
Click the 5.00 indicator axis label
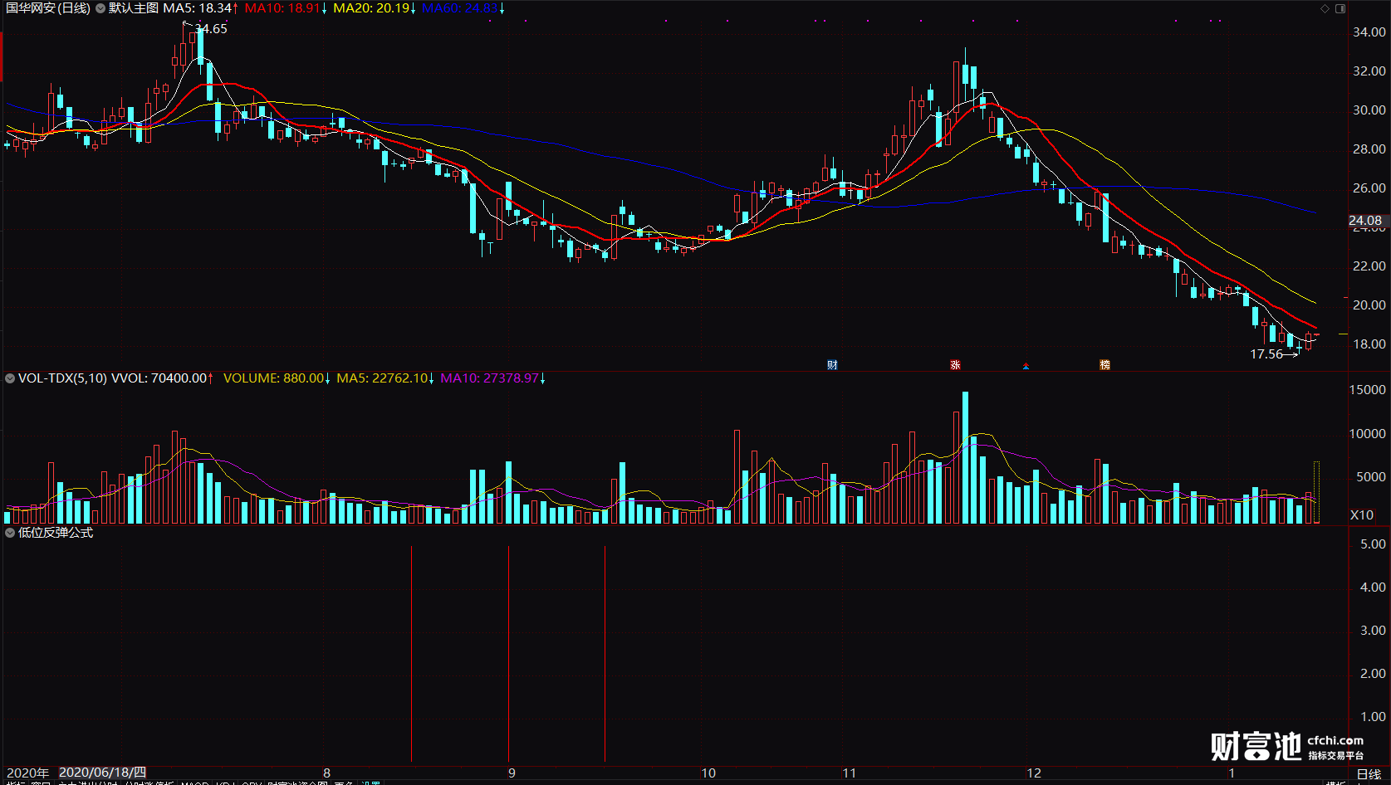tap(1374, 544)
